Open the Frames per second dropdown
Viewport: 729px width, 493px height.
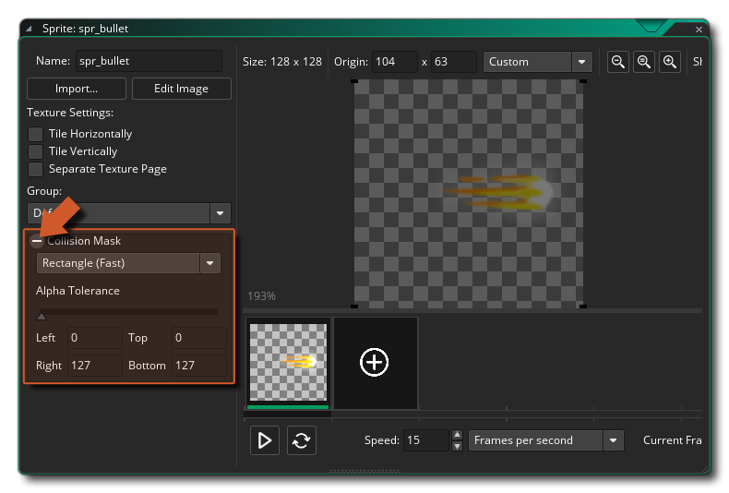pos(614,440)
